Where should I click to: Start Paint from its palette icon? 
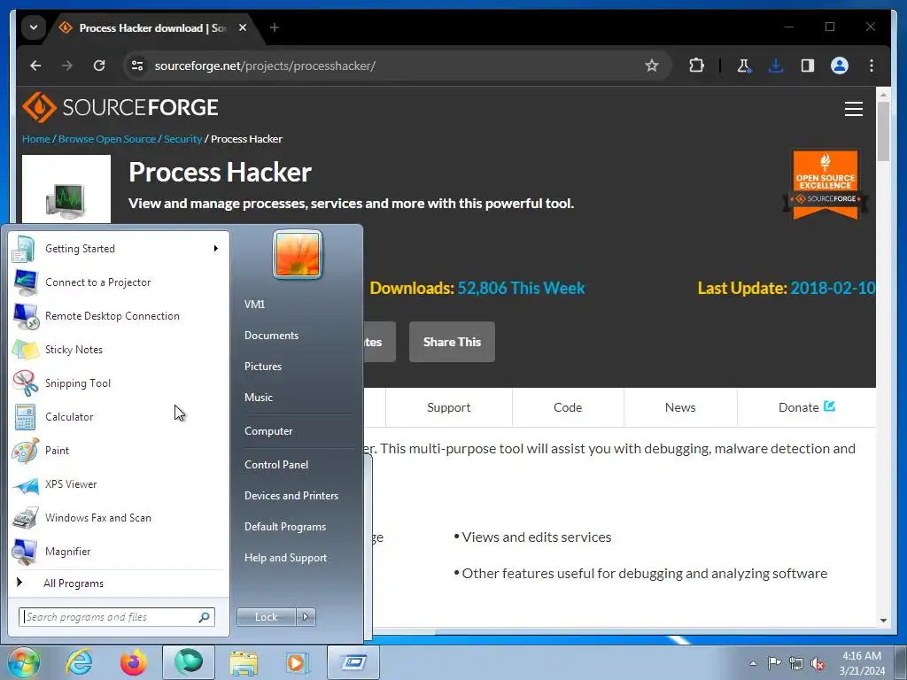point(26,451)
